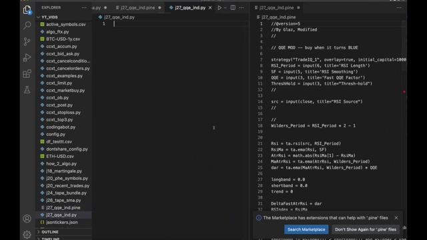The image size is (427, 240).
Task: Open ccxt_accum.py file
Action: pos(61,46)
